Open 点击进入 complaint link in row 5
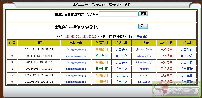 click(x=121, y=75)
